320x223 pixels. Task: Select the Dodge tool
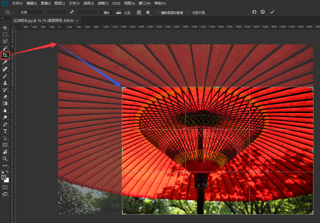[x=5, y=117]
